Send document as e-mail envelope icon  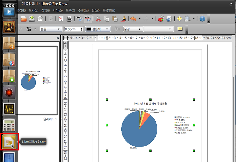[x=40, y=19]
